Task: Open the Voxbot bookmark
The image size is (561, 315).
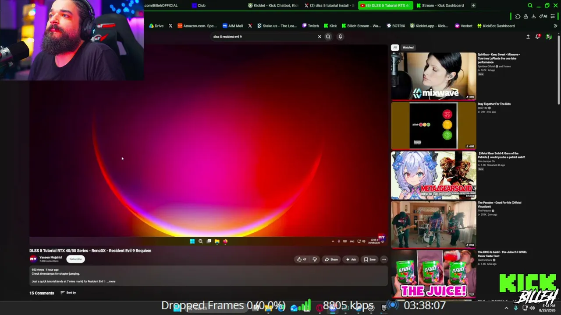Action: (x=464, y=26)
